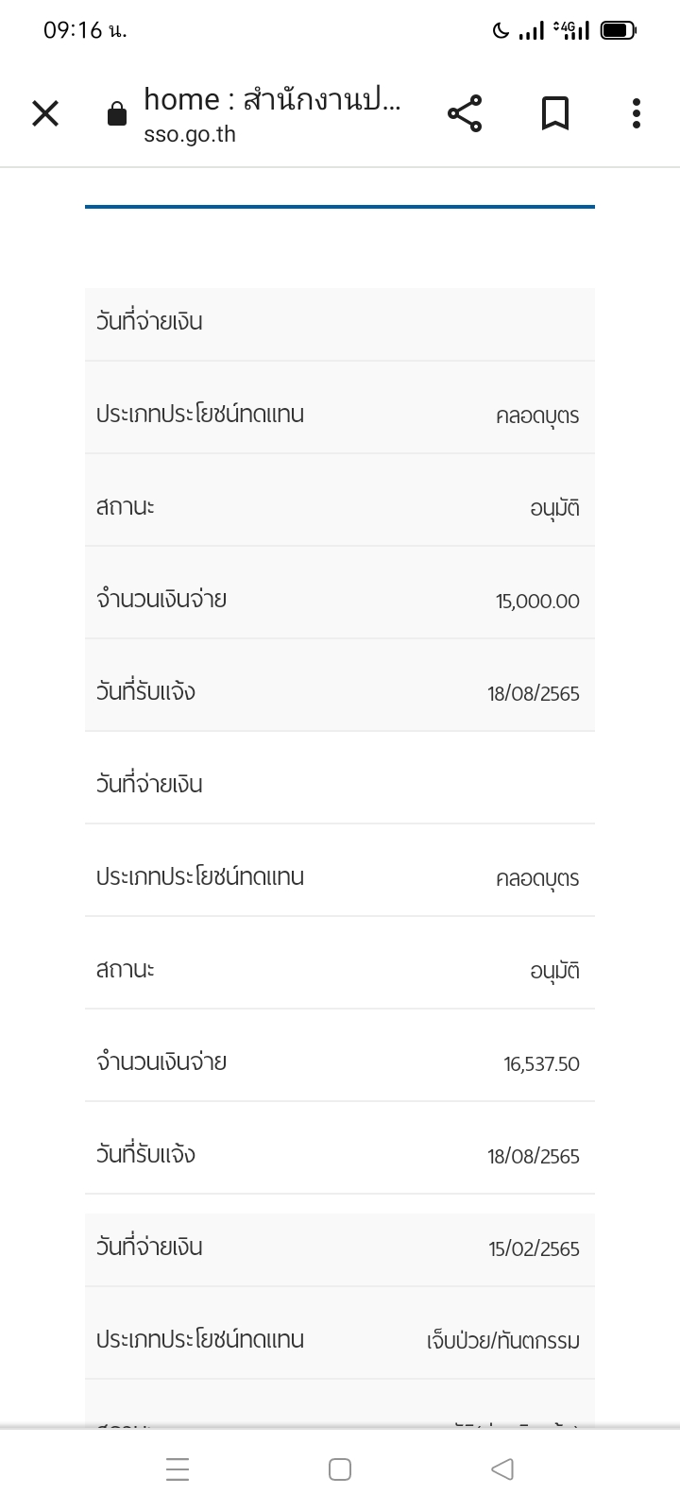Viewport: 680px width, 1511px height.
Task: Select the 16,537.50 payment amount
Action: pos(541,1064)
